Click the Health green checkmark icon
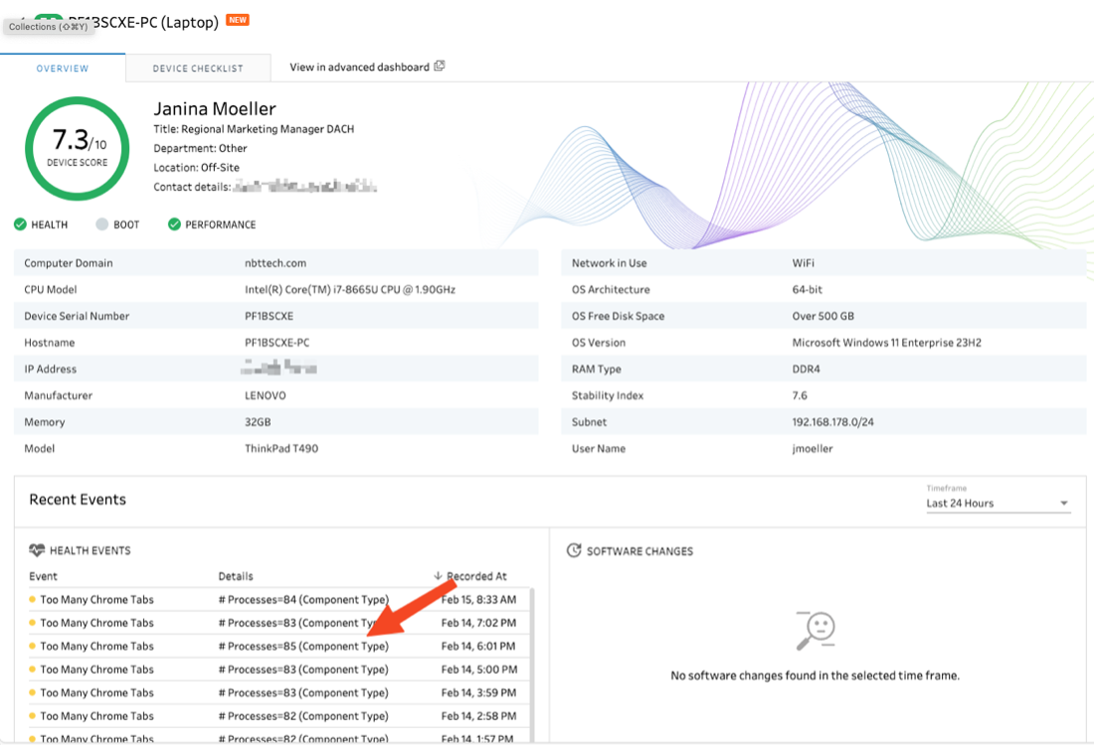Image resolution: width=1094 pixels, height=749 pixels. click(x=20, y=225)
